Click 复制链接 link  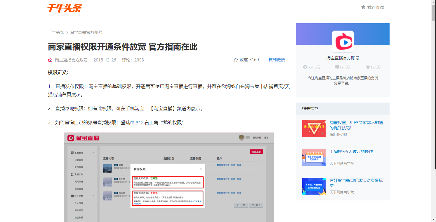point(277,60)
